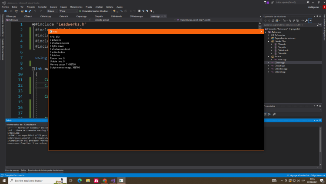Open File Explorer from the taskbar
Image resolution: width=326 pixels, height=184 pixels.
coord(88,181)
